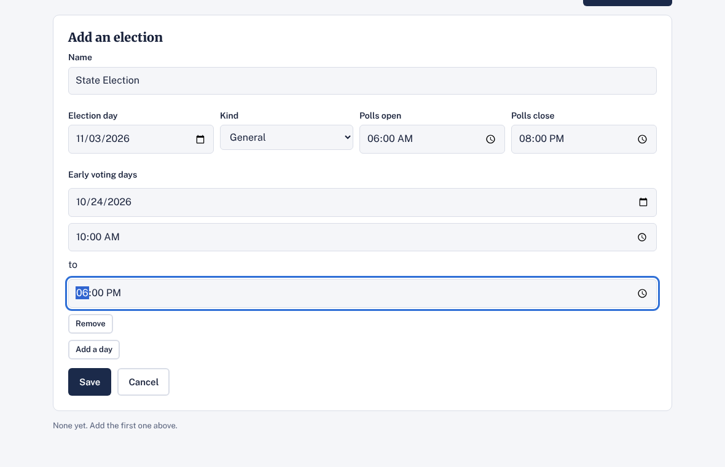Expand the Kind dropdown showing General
This screenshot has width=725, height=467.
point(287,137)
